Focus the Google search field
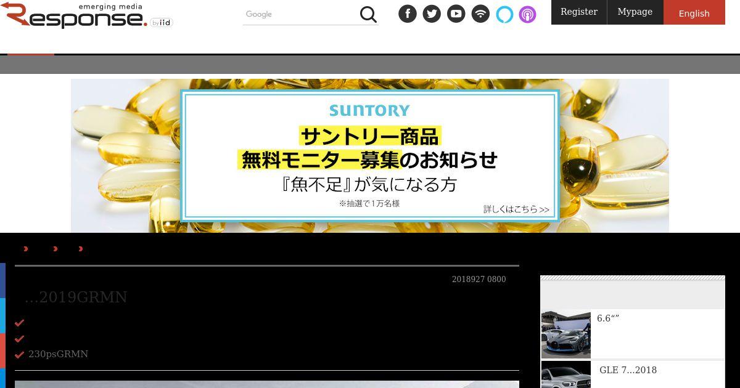The height and width of the screenshot is (388, 740). (x=300, y=14)
